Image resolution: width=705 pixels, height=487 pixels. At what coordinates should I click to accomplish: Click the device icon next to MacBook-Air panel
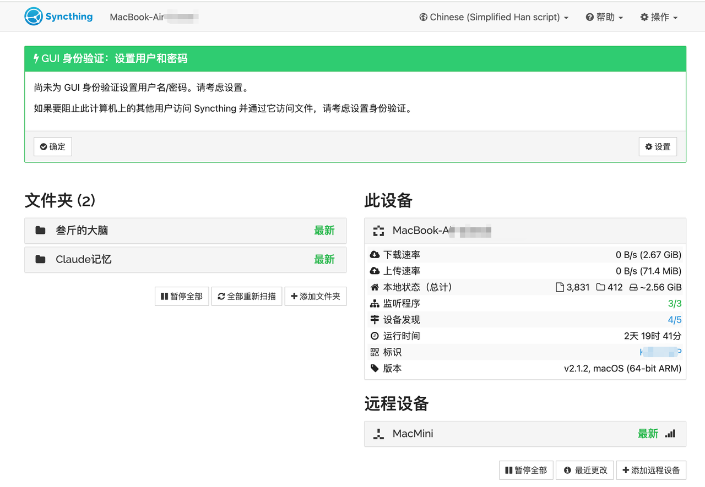pyautogui.click(x=378, y=231)
